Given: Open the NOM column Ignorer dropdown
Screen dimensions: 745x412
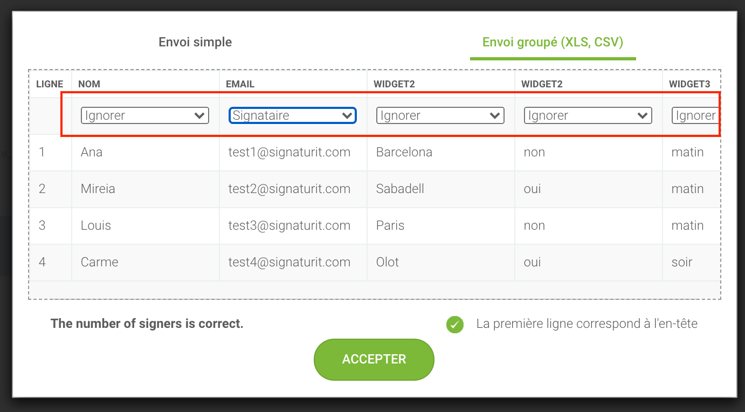Looking at the screenshot, I should point(145,115).
